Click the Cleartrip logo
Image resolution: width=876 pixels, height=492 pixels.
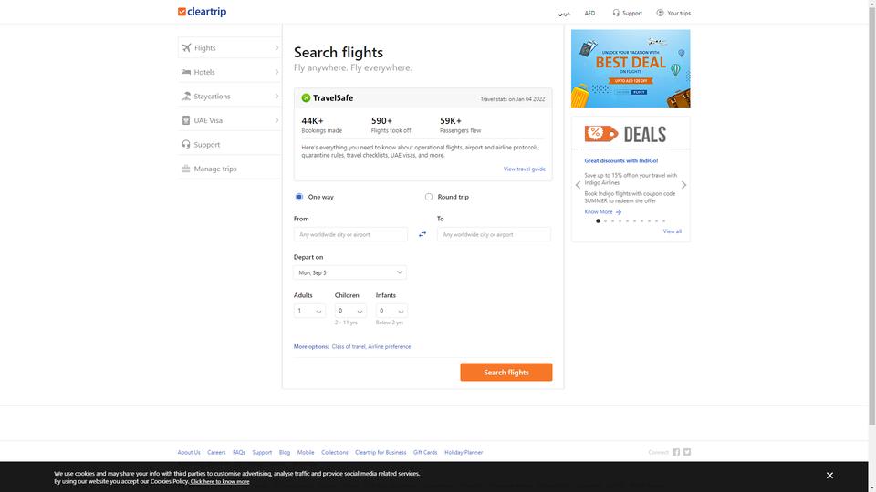(202, 12)
